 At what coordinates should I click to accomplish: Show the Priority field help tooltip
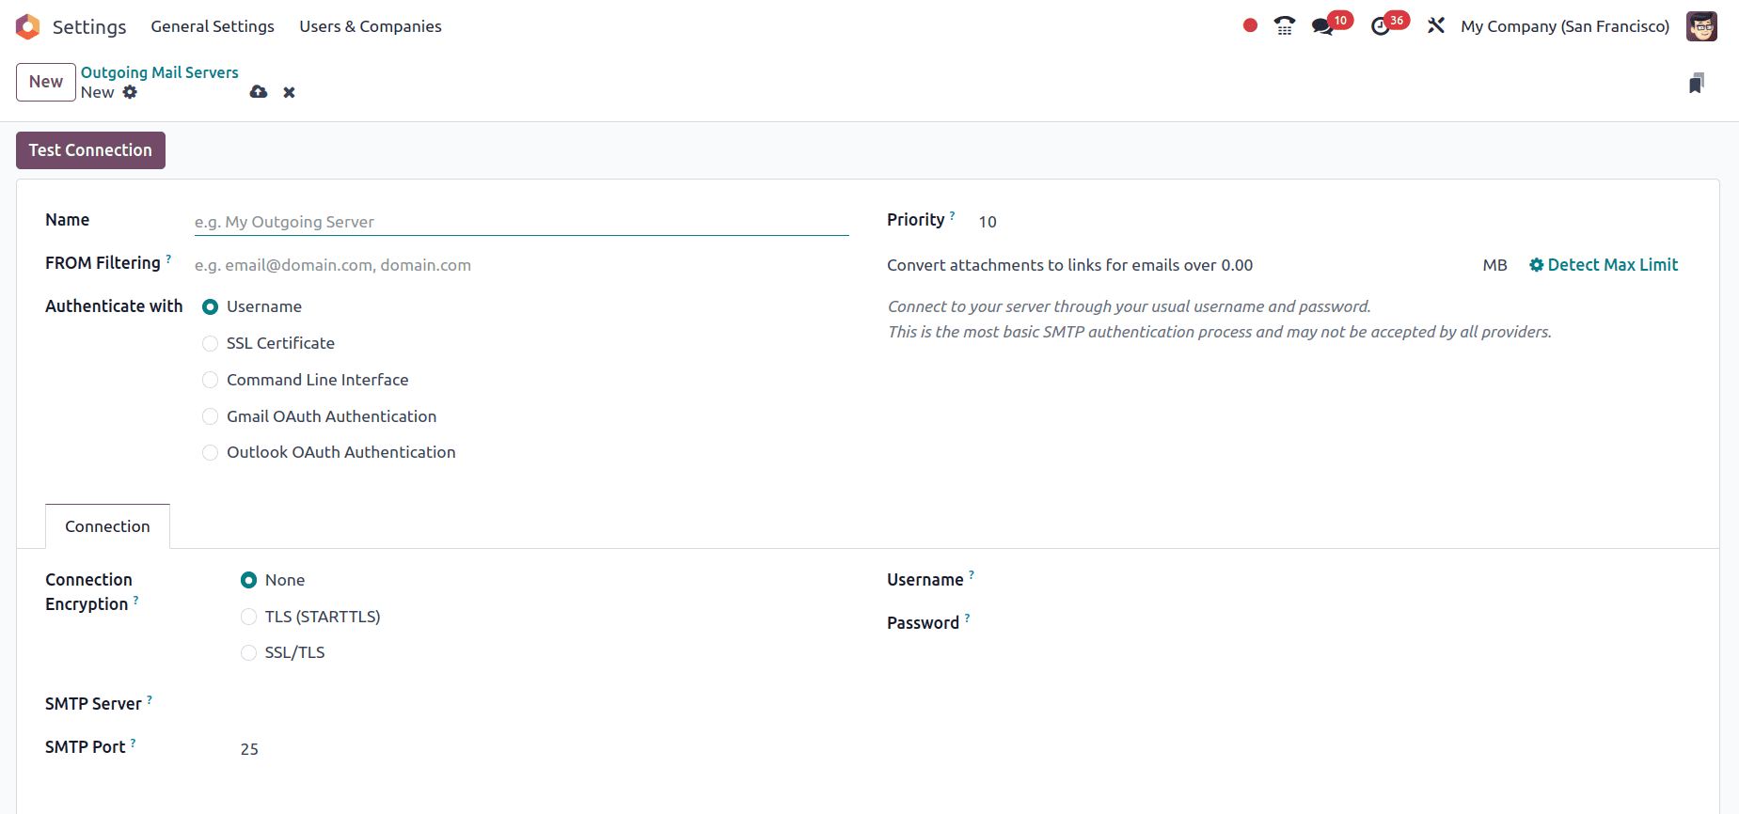pos(953,215)
